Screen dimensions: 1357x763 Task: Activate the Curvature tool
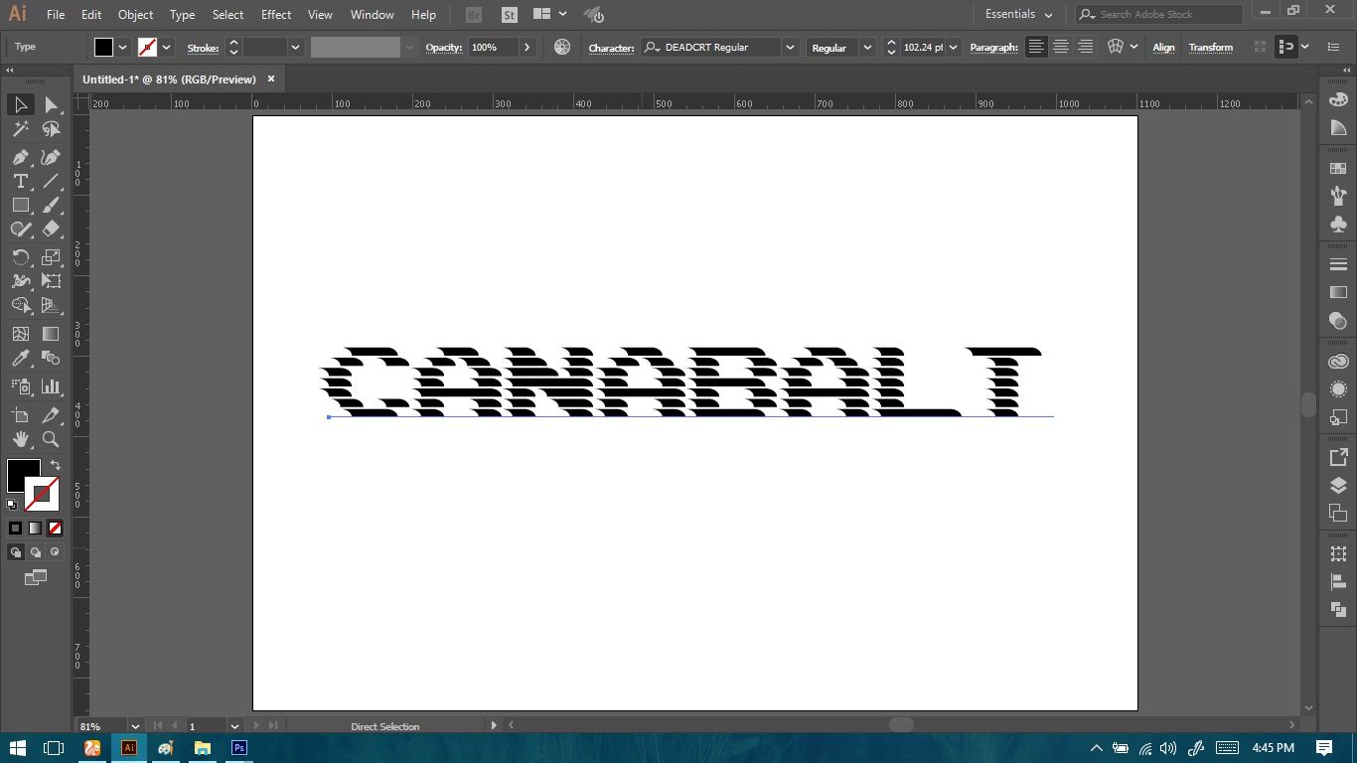point(51,157)
